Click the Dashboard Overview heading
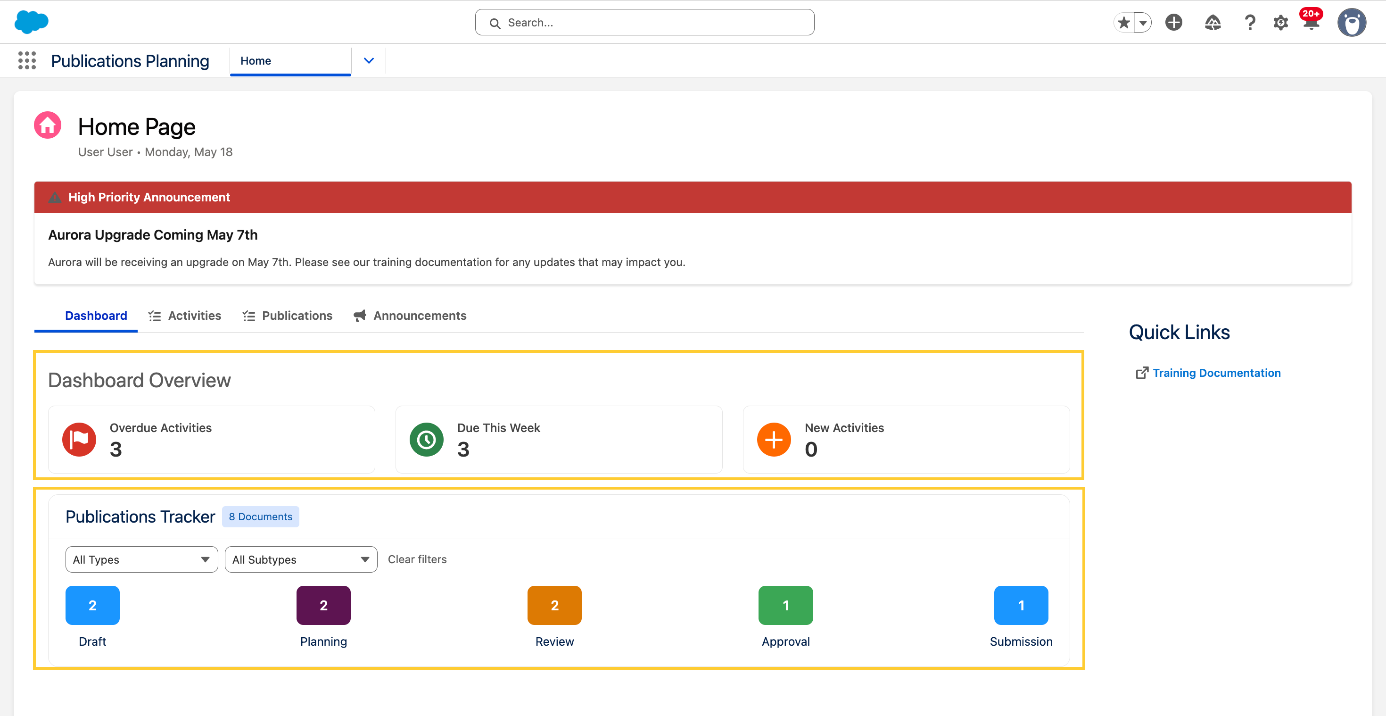 pyautogui.click(x=140, y=380)
